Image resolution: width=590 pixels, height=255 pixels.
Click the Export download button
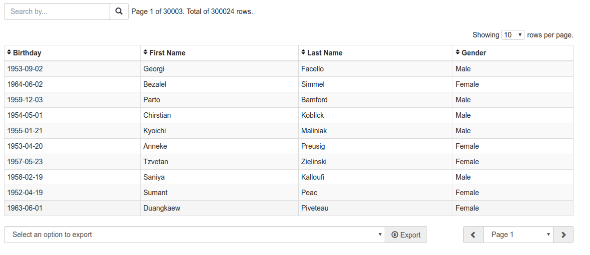[x=406, y=235]
